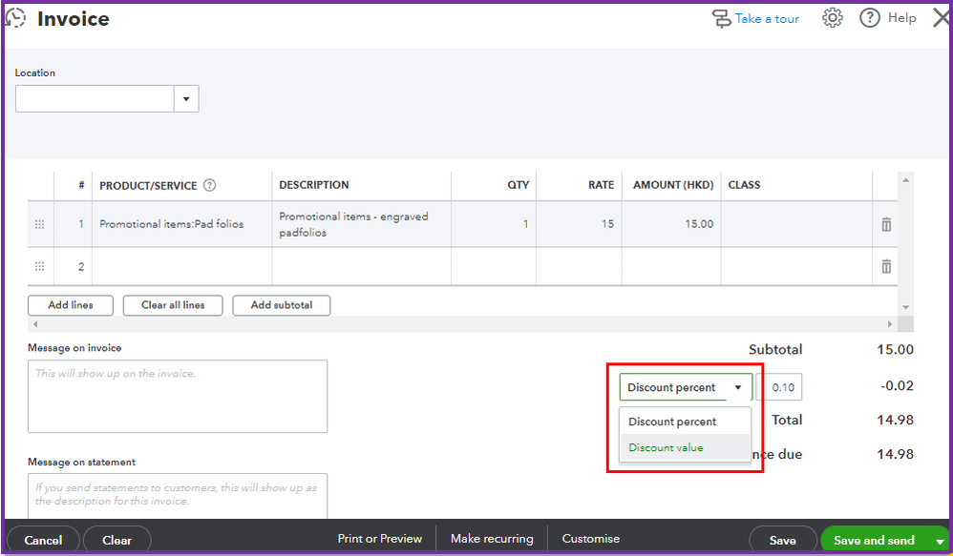953x556 pixels.
Task: Click Make recurring in the footer
Action: 492,539
